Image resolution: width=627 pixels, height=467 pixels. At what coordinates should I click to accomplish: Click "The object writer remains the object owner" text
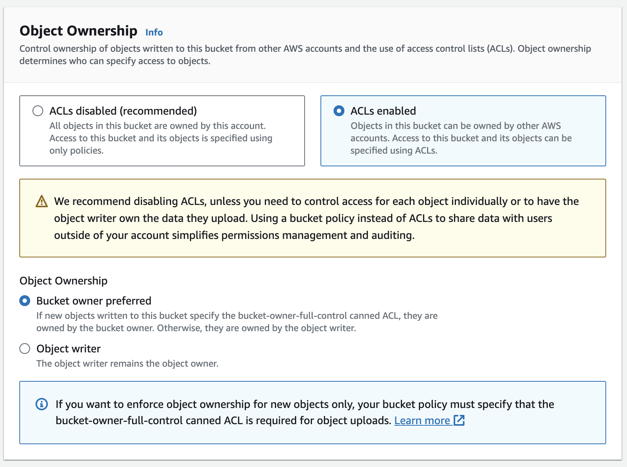click(127, 364)
